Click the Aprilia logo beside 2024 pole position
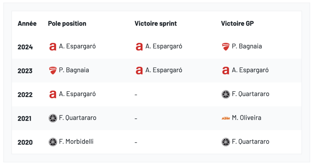The height and width of the screenshot is (164, 312). point(53,47)
